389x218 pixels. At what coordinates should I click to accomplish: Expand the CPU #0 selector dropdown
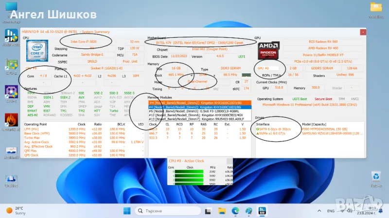click(35, 68)
